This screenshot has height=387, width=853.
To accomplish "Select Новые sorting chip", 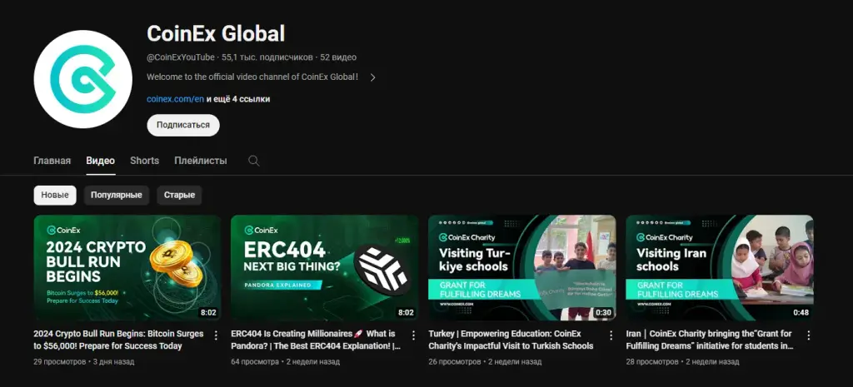I will point(55,195).
